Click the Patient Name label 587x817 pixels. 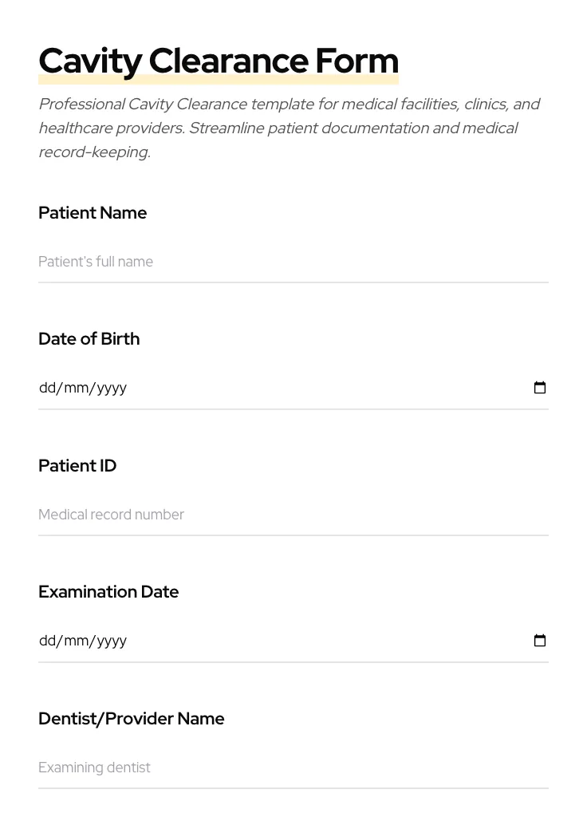pyautogui.click(x=93, y=213)
